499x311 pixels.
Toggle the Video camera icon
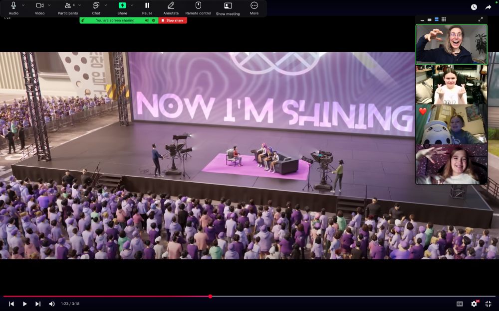39,5
